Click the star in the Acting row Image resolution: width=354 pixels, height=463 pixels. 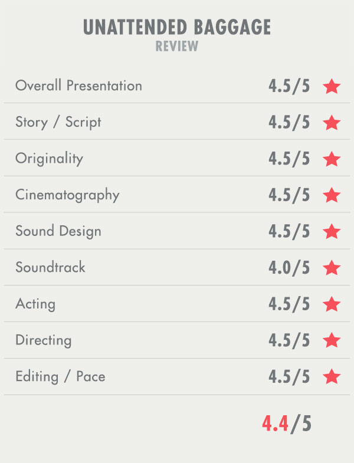click(x=332, y=304)
